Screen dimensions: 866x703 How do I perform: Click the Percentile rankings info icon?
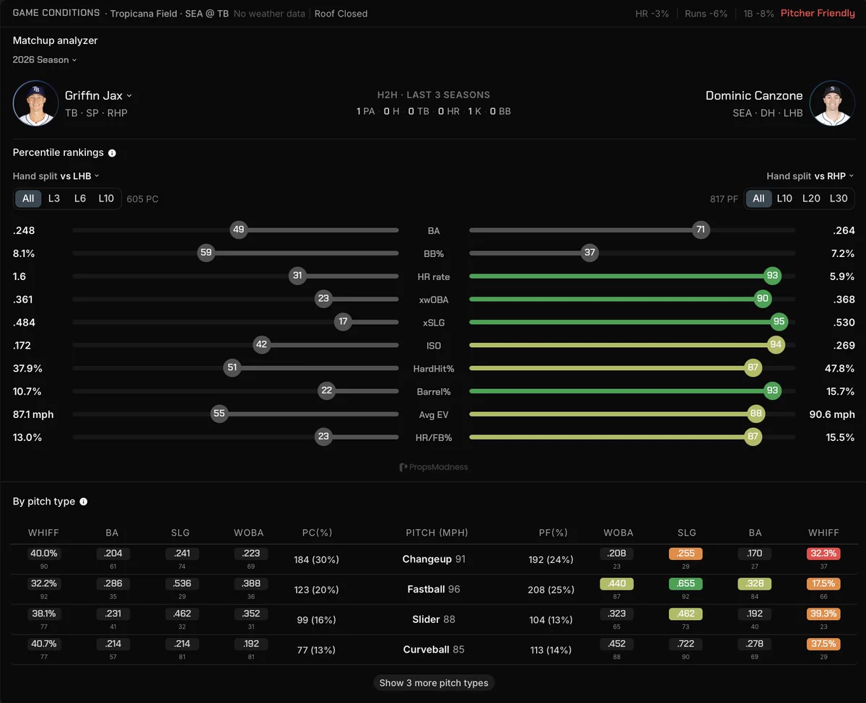coord(112,153)
